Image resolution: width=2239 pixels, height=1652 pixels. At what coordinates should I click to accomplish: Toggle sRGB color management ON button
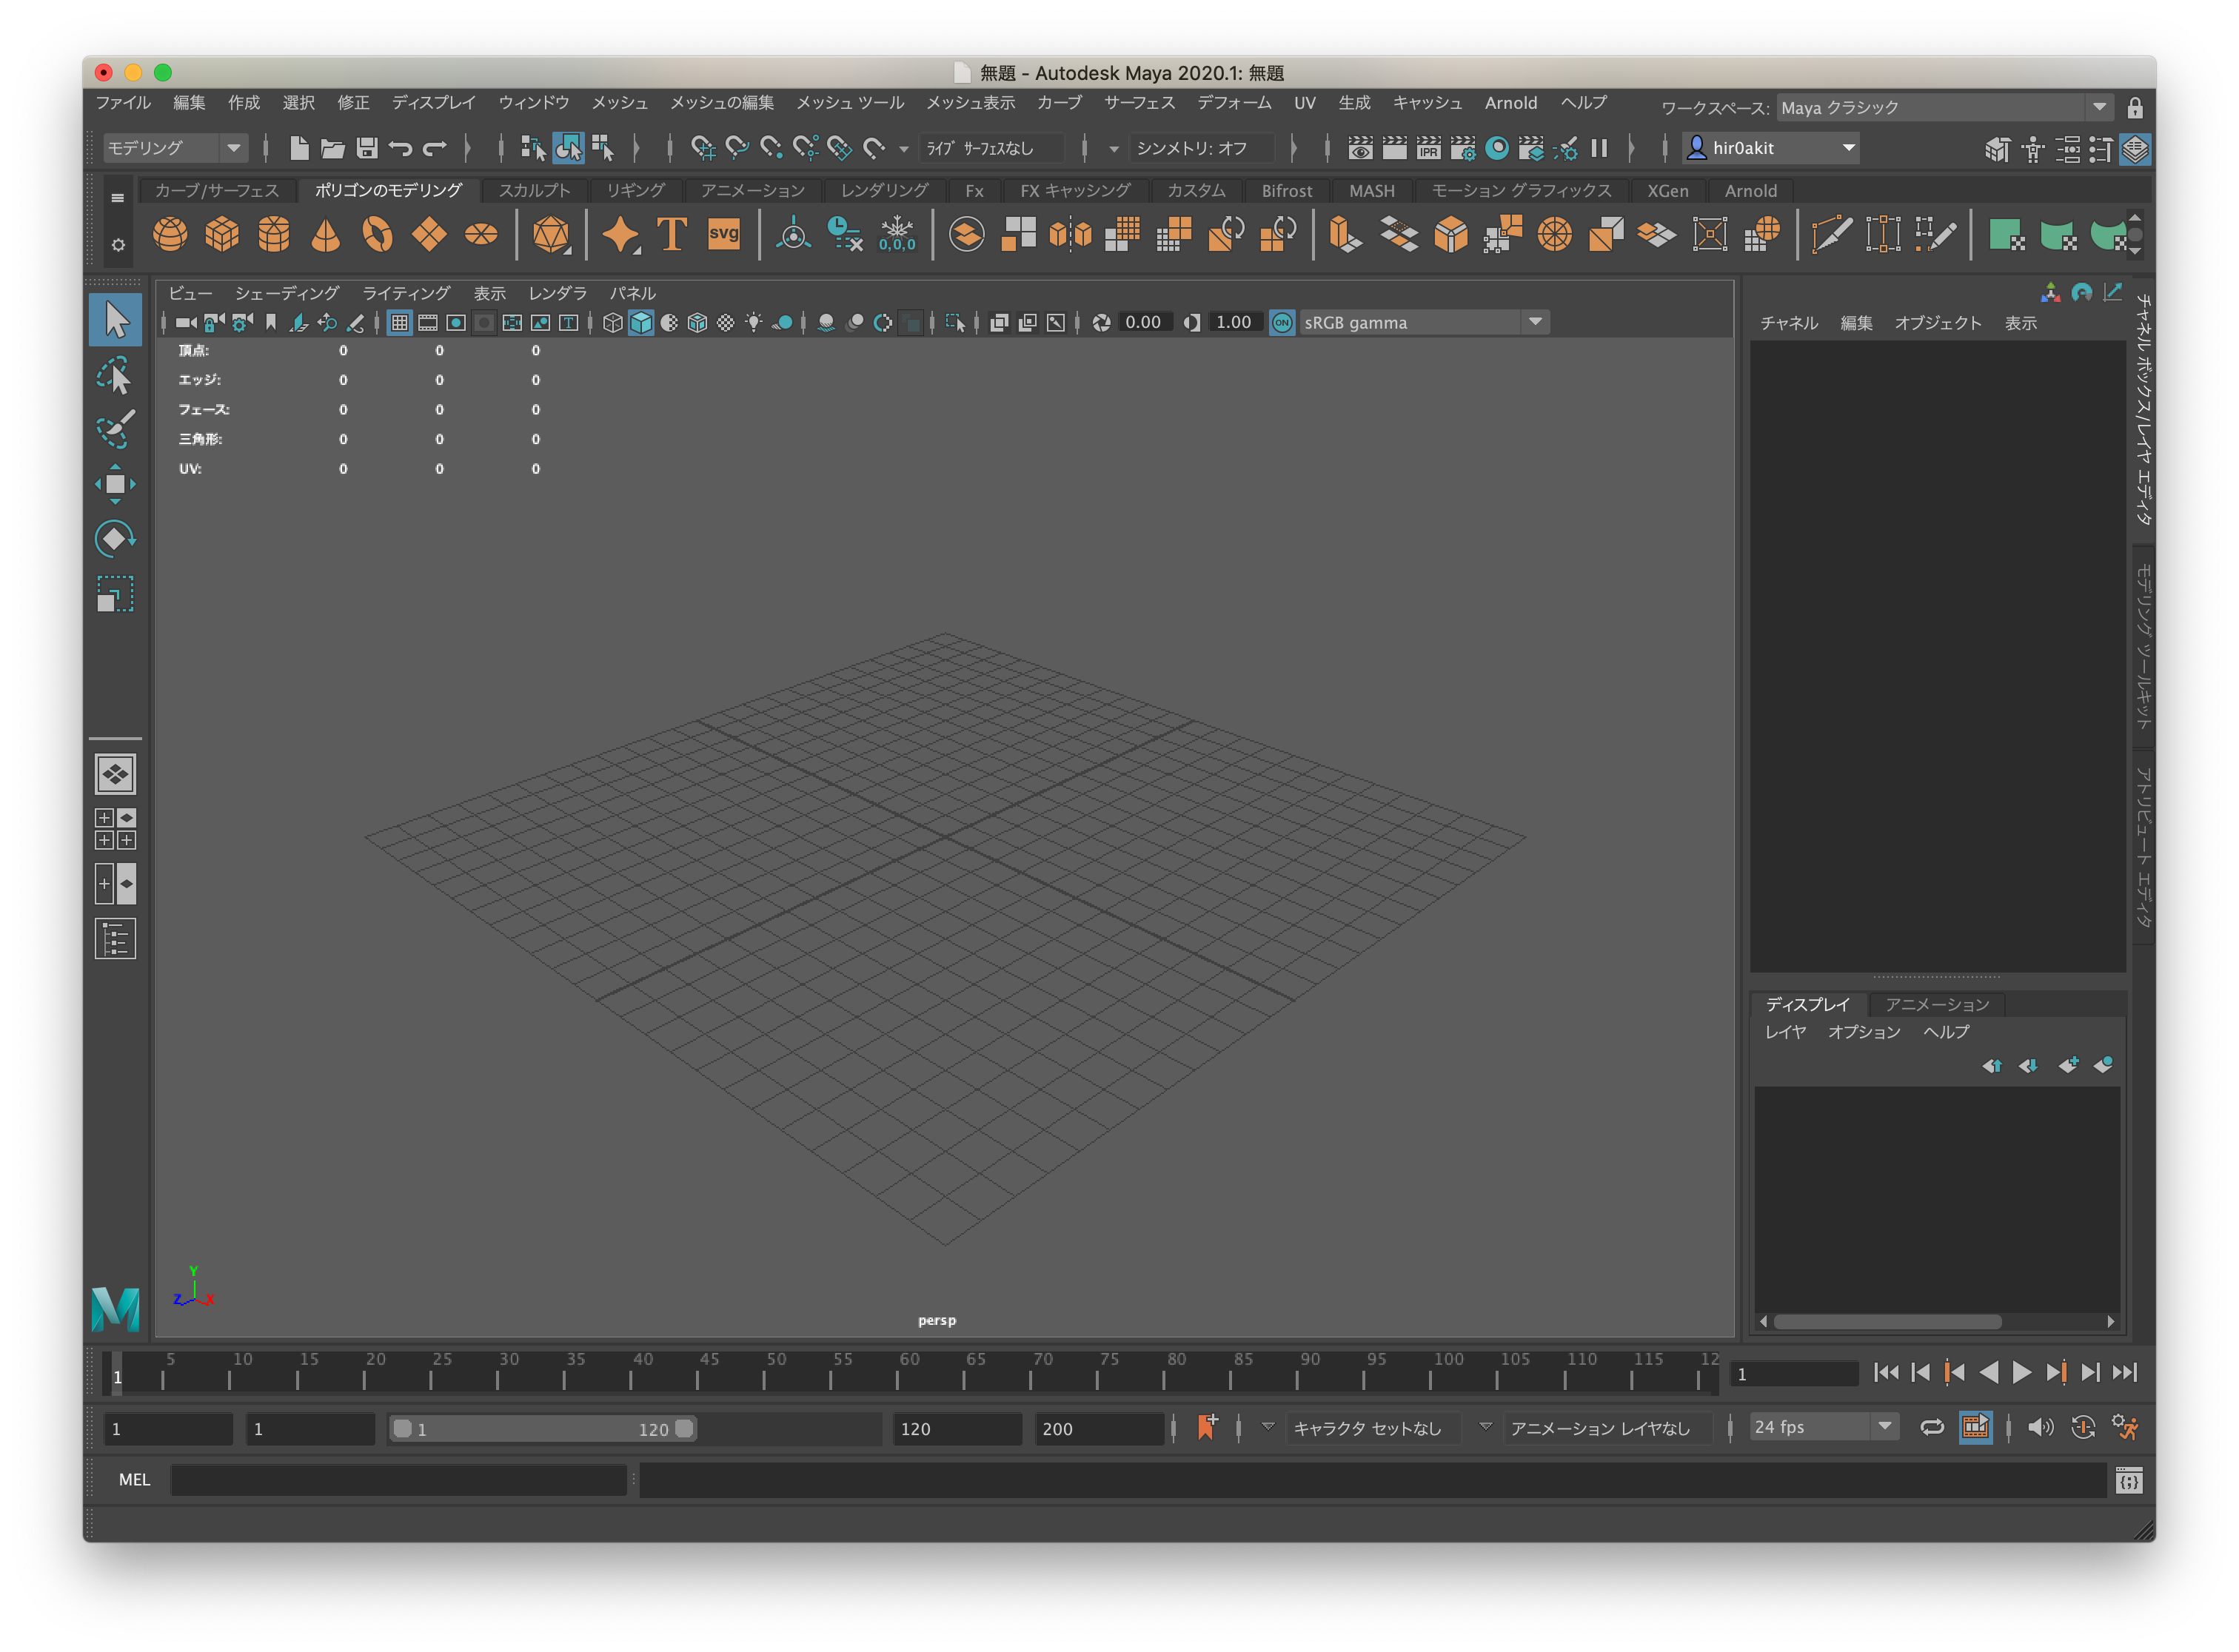[1282, 323]
